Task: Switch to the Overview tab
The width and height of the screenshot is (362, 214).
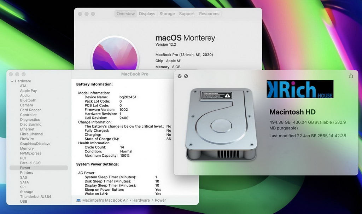Action: [125, 14]
